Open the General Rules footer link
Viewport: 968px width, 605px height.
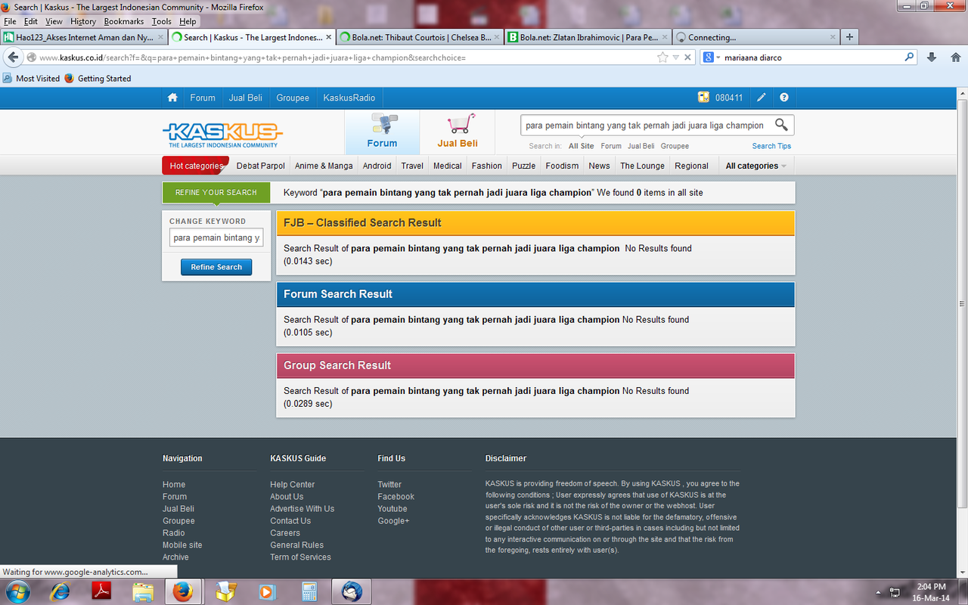tap(296, 545)
